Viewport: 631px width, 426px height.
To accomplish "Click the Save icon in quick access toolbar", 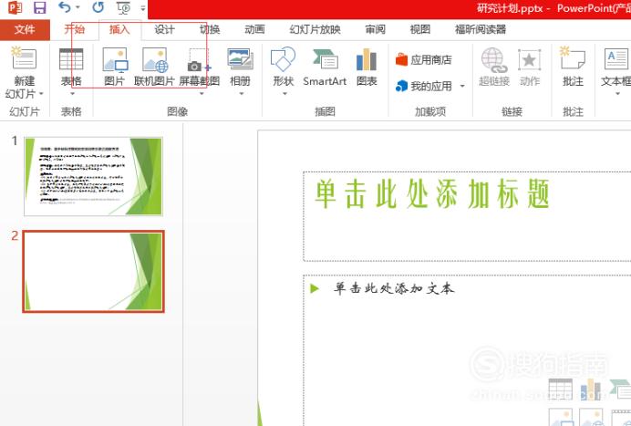I will click(x=39, y=7).
